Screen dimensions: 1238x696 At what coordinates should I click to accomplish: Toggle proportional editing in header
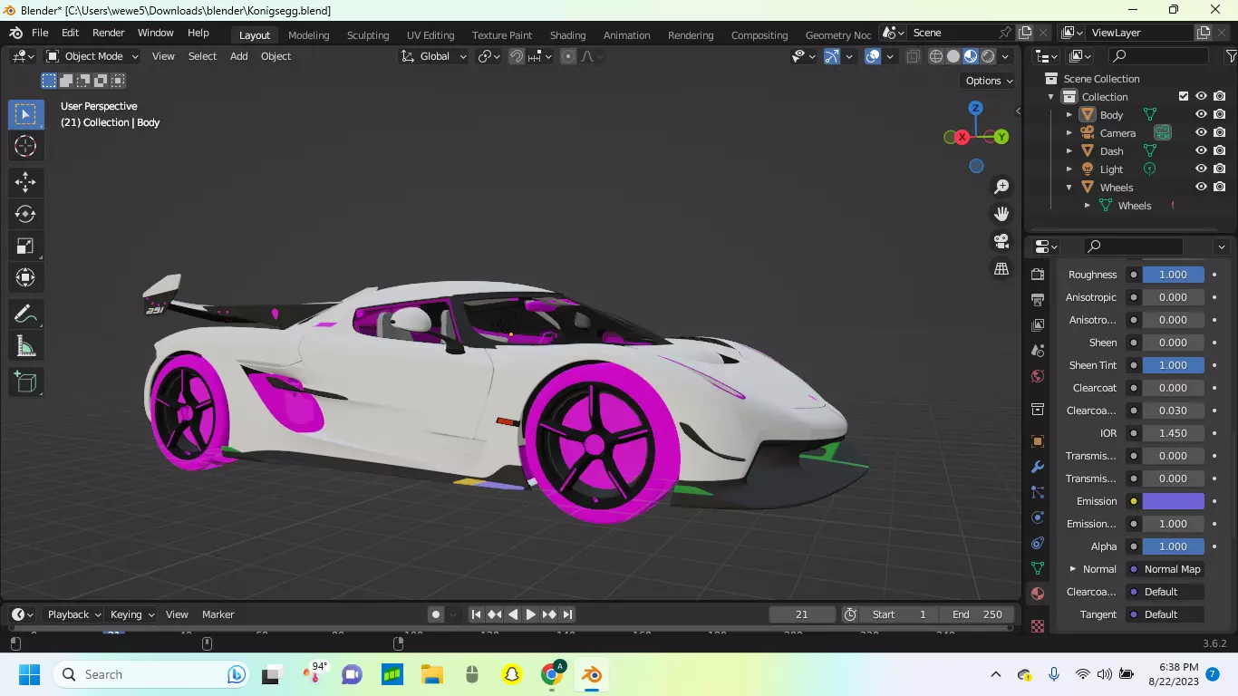coord(568,56)
